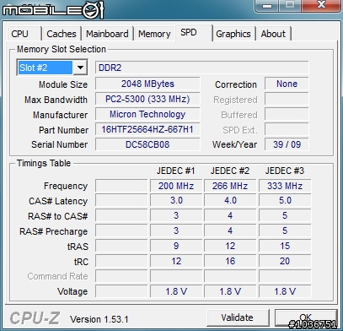Click the Version 1.53.1 label
This screenshot has width=343, height=331.
pos(99,319)
